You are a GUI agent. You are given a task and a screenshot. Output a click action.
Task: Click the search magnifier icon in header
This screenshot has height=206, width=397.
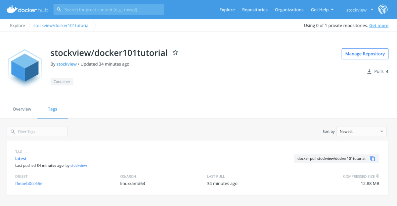click(59, 10)
